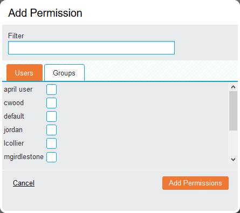Click the Add Permissions button
240x213 pixels.
click(x=195, y=183)
